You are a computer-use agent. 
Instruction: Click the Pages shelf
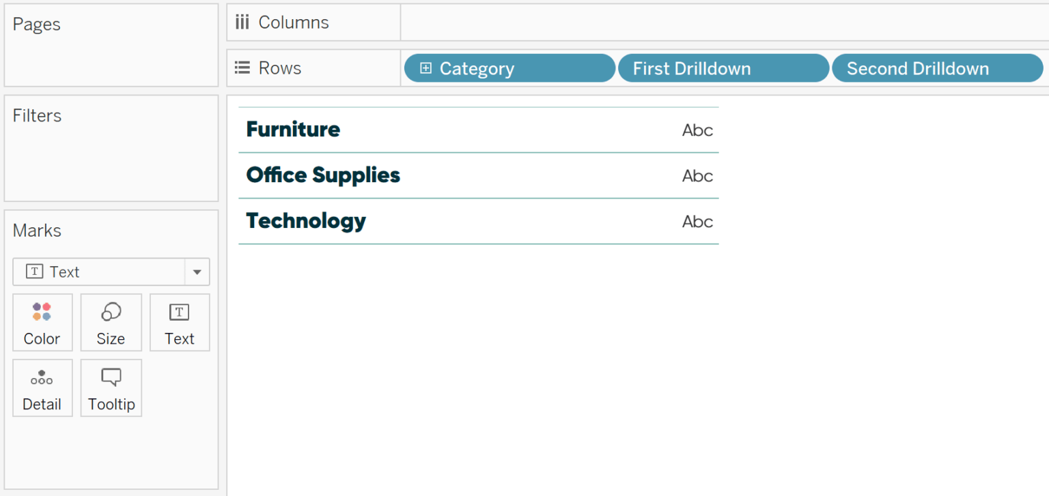click(x=37, y=24)
